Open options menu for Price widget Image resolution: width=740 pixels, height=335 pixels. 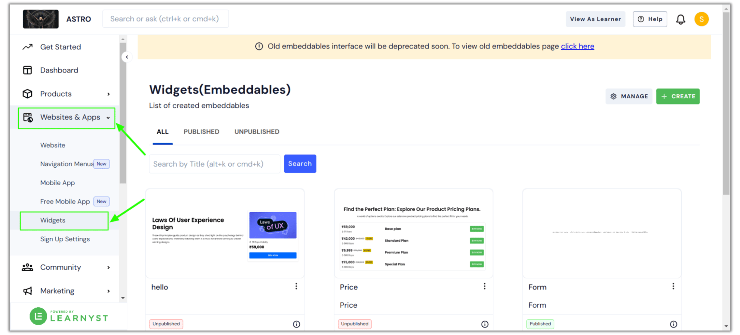point(485,286)
